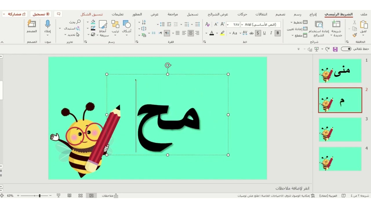The image size is (371, 208).
Task: Click the Record (تسجيل) button at top
Action: pos(41,14)
